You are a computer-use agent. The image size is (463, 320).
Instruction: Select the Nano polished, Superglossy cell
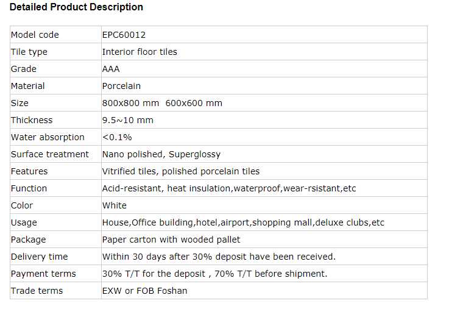click(x=161, y=154)
